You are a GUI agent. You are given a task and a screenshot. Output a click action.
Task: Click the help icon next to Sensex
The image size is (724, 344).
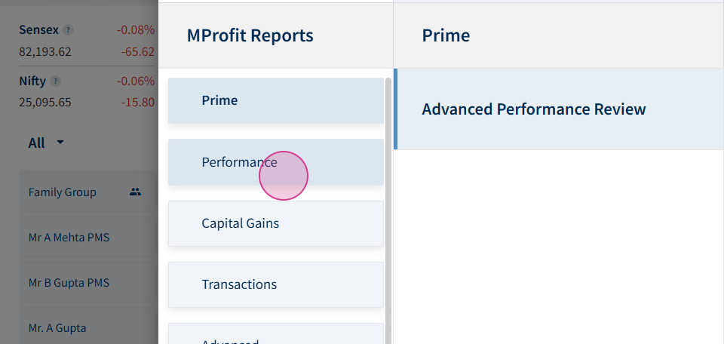[68, 30]
